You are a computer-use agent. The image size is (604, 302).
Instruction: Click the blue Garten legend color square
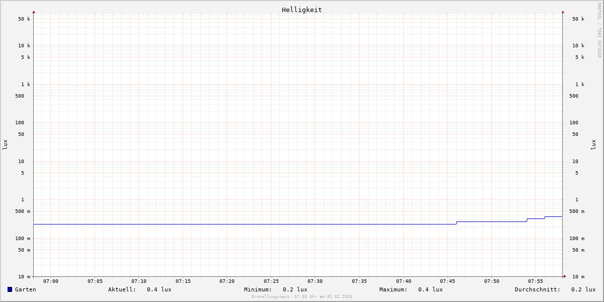coord(10,289)
